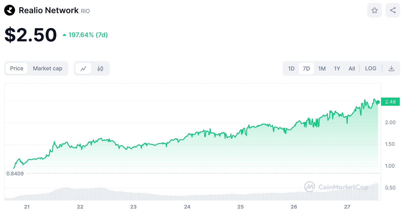This screenshot has height=217, width=402.
Task: Choose the All time range
Action: pos(352,69)
